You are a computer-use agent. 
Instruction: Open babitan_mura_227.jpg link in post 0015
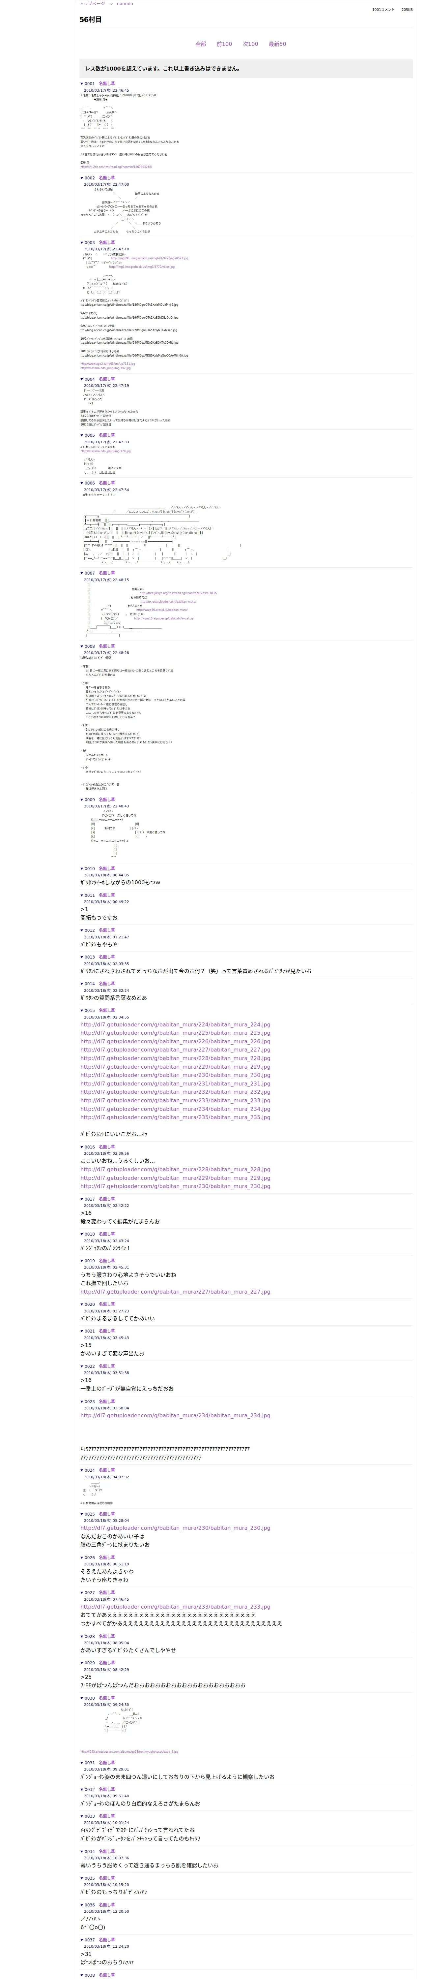click(x=175, y=1050)
